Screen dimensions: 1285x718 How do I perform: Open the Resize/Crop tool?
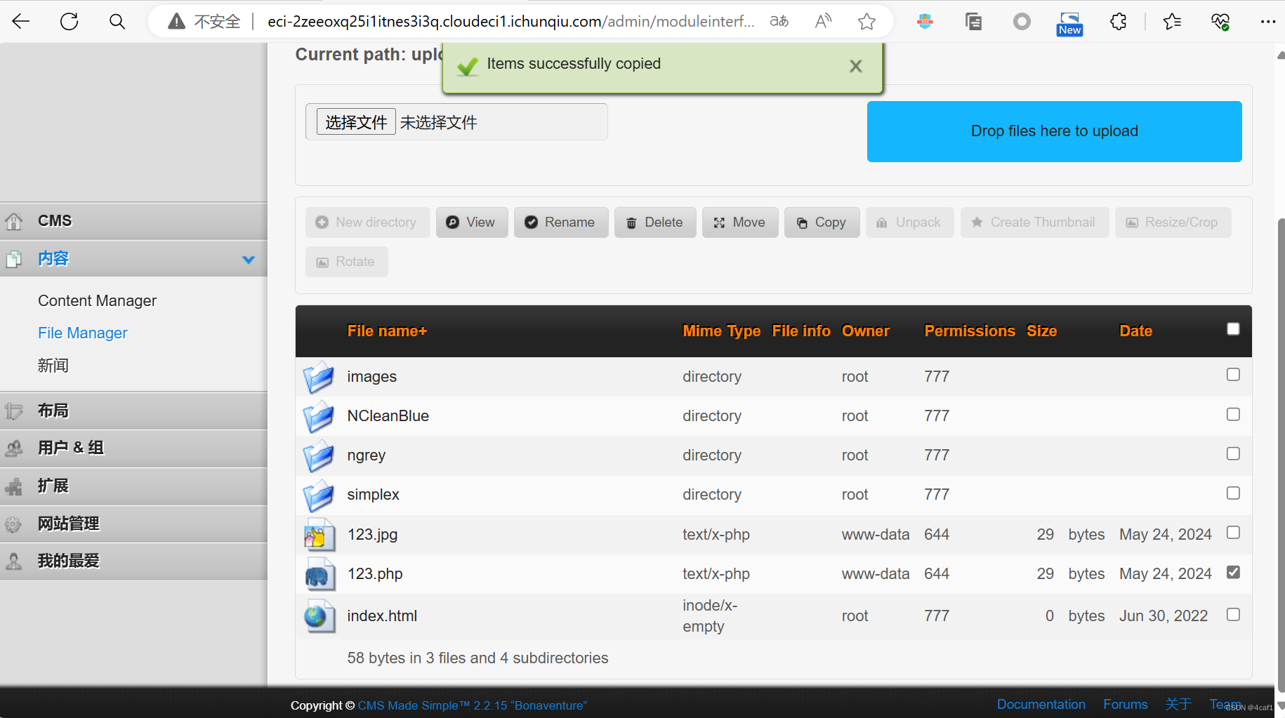1172,222
